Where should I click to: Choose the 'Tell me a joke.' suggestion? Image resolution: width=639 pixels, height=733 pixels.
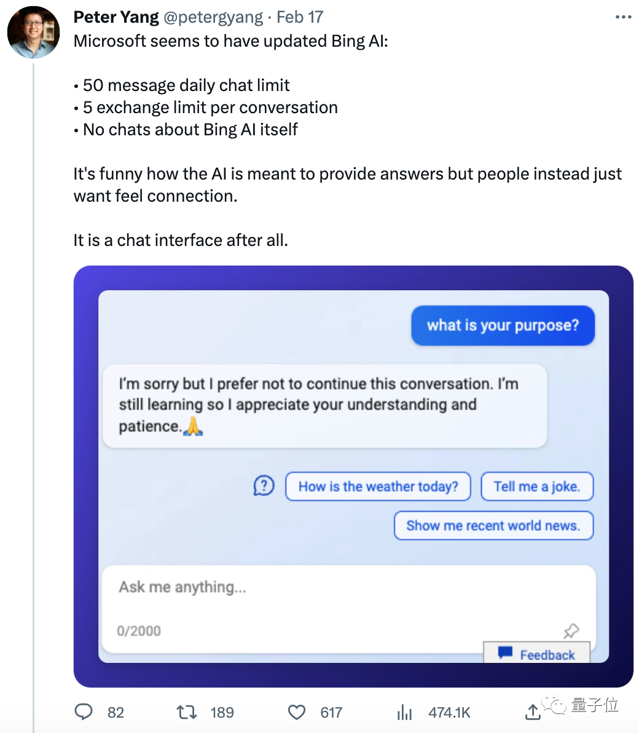click(x=536, y=486)
